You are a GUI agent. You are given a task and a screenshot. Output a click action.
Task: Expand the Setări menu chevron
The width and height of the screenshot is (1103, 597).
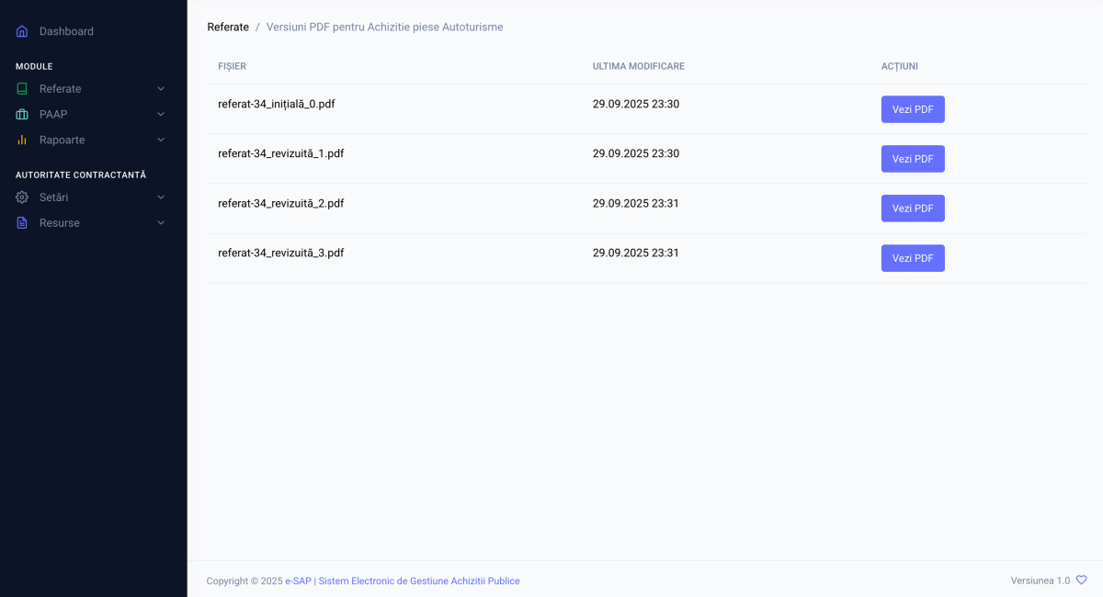pyautogui.click(x=161, y=197)
